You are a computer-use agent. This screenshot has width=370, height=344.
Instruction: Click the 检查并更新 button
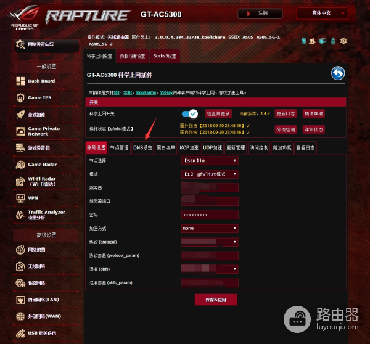pyautogui.click(x=218, y=113)
